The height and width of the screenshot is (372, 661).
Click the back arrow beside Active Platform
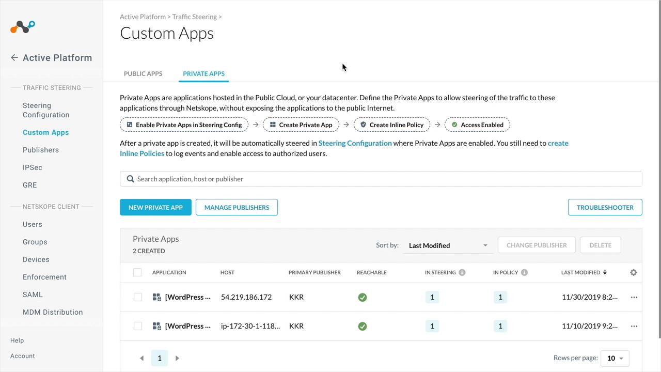point(14,58)
